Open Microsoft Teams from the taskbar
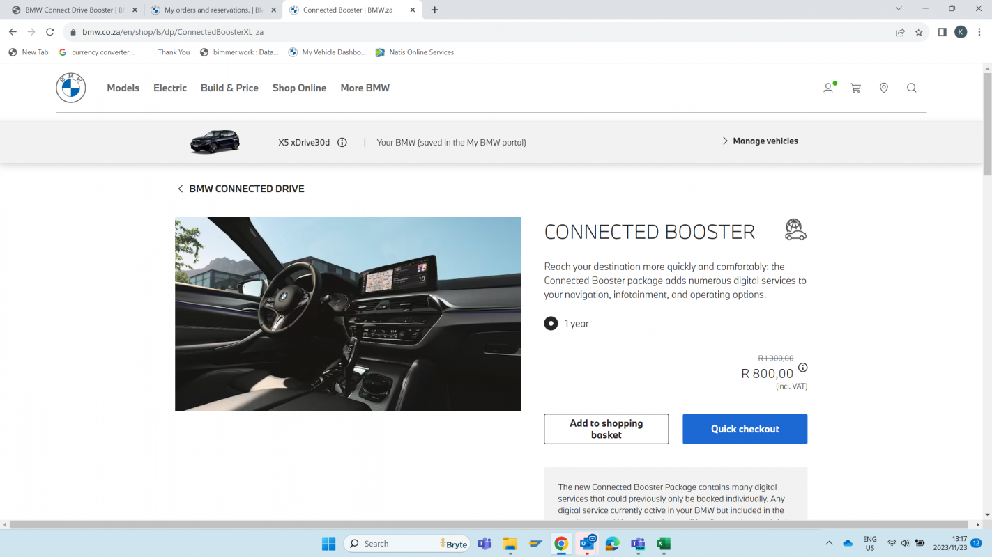 pyautogui.click(x=484, y=544)
